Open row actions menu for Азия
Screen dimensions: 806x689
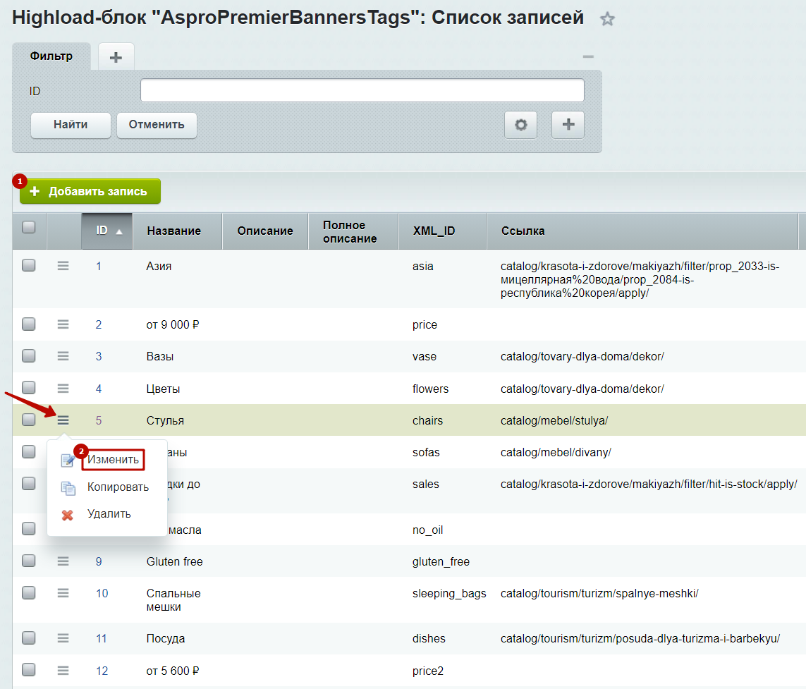pos(63,266)
